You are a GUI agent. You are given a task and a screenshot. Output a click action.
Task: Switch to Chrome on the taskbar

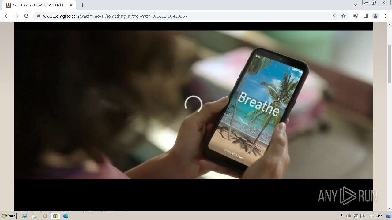[x=55, y=216]
